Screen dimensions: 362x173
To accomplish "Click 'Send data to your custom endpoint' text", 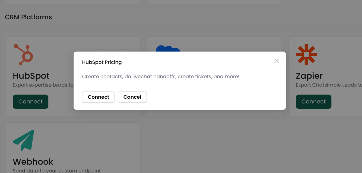I will click(57, 171).
